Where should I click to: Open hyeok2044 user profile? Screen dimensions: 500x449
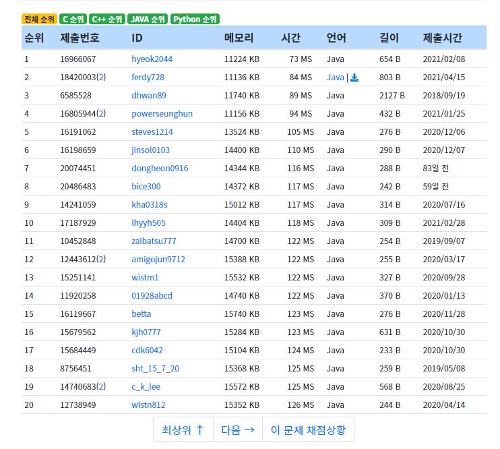[152, 59]
